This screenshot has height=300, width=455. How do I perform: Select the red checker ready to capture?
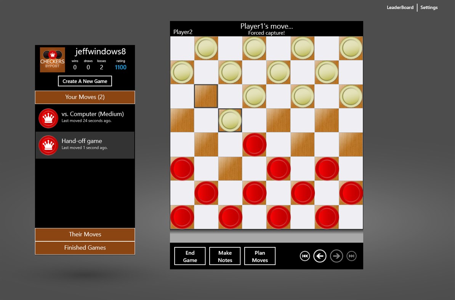[x=254, y=144]
